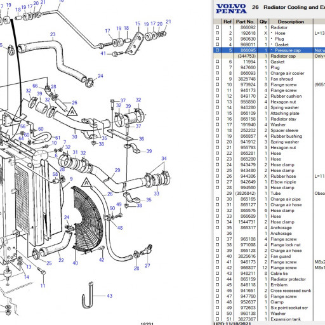
Task: Select callout 58 on the radiator side
Action: click(55, 174)
